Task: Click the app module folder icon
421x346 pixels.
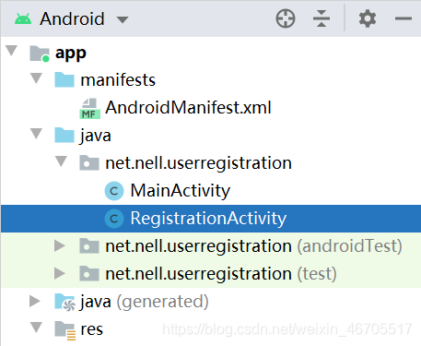Action: pos(40,54)
